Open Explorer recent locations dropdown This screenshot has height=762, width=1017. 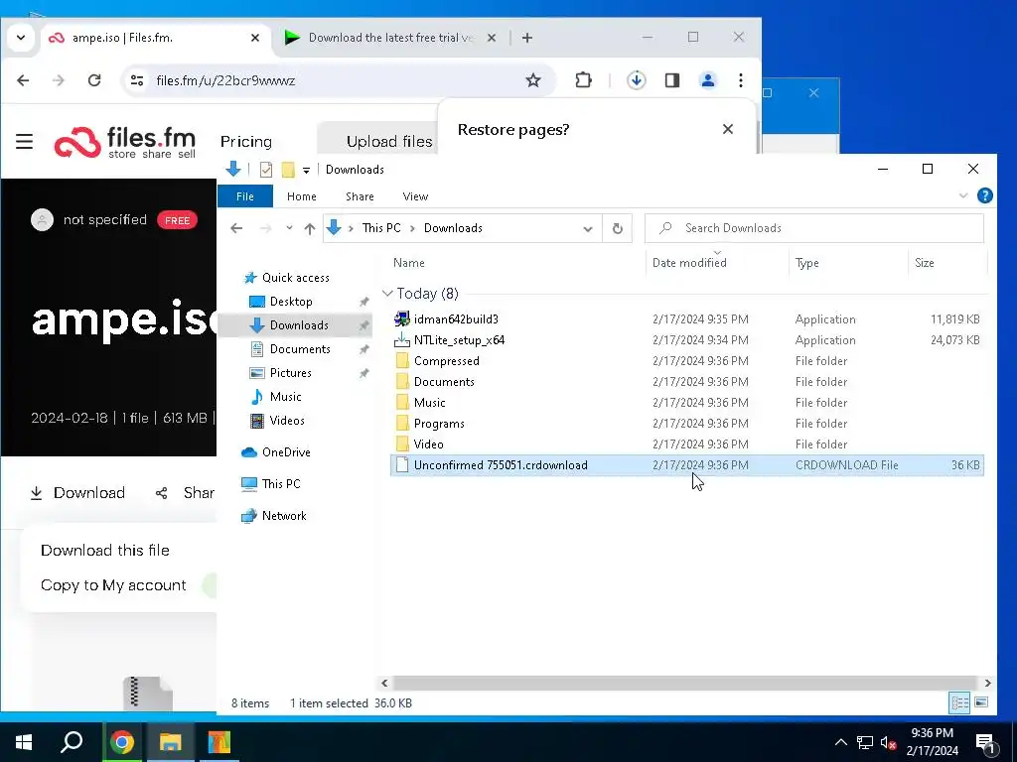(289, 228)
